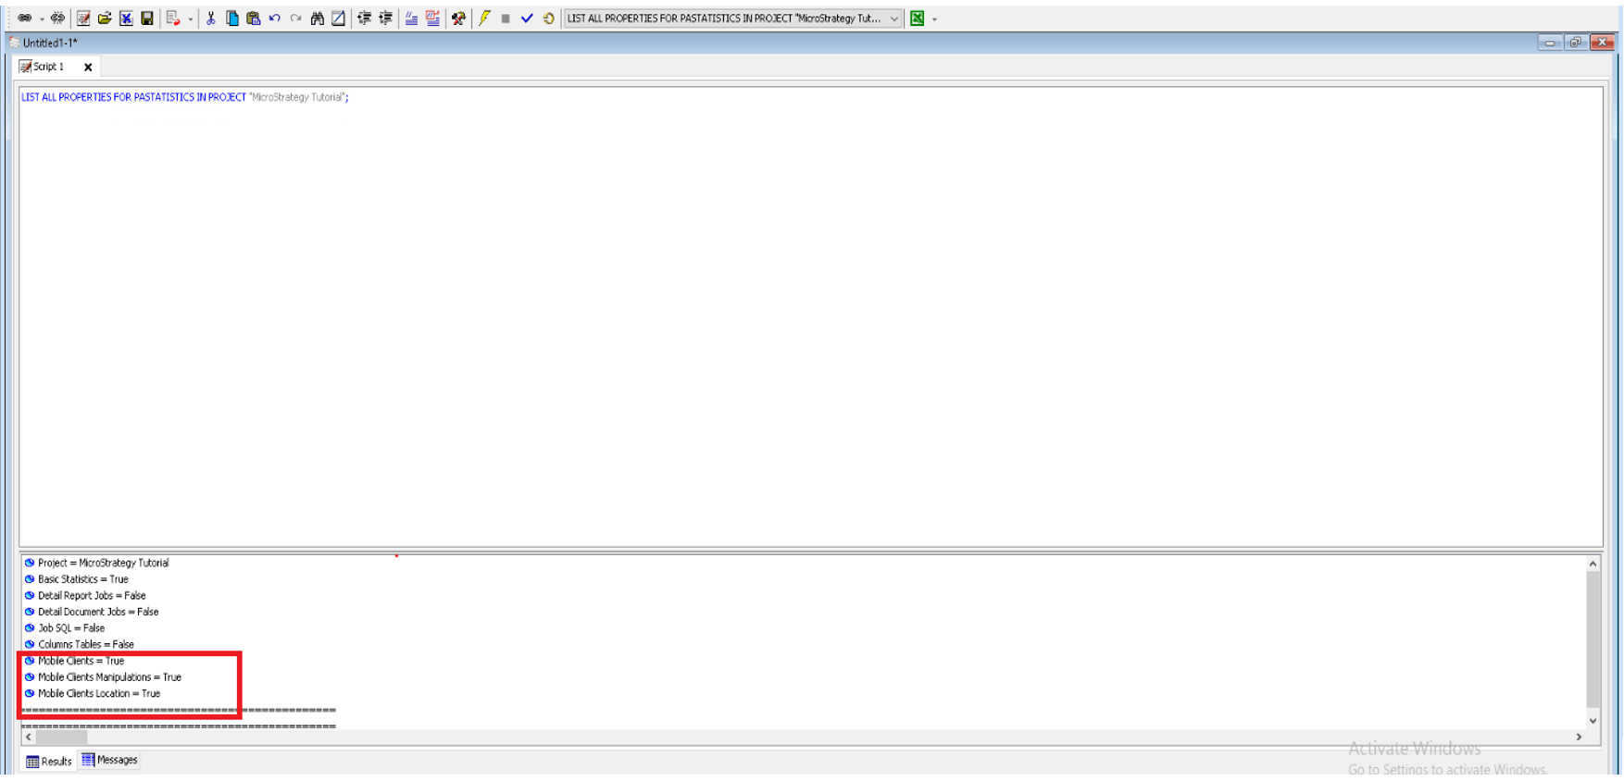Click the results pane vertical scrollbar thumb
Image resolution: width=1624 pixels, height=781 pixels.
click(x=1593, y=638)
